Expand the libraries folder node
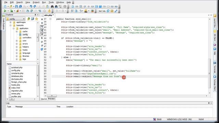Screen dimensions: 219x123 17,56
